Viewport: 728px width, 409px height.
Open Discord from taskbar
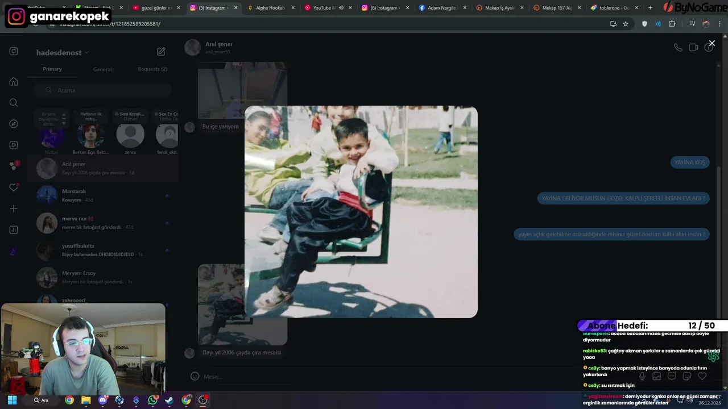(102, 400)
